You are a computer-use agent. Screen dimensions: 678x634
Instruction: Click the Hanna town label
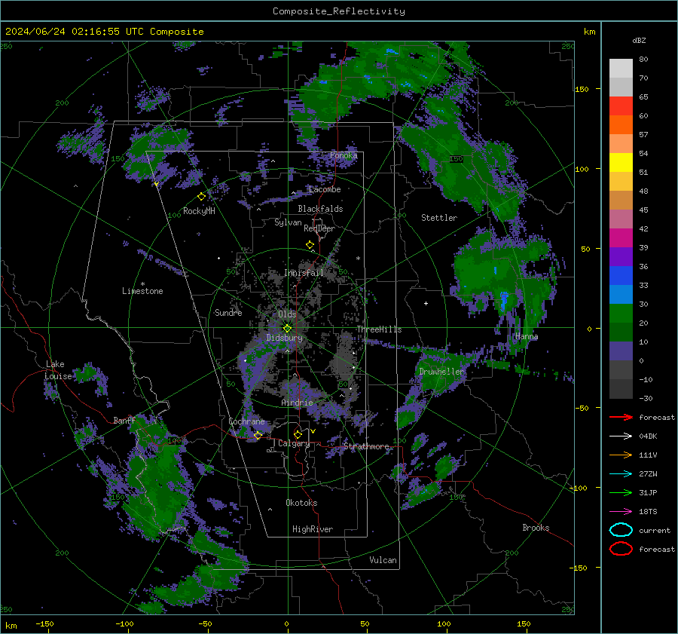point(527,337)
